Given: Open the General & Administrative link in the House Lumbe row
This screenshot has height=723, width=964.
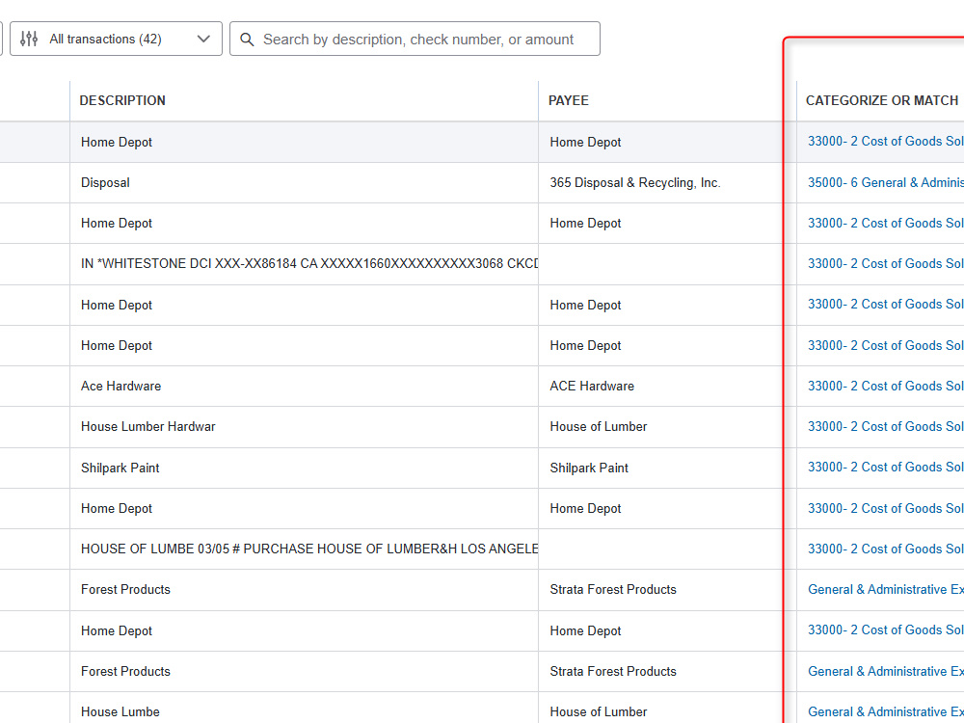Looking at the screenshot, I should (x=885, y=712).
